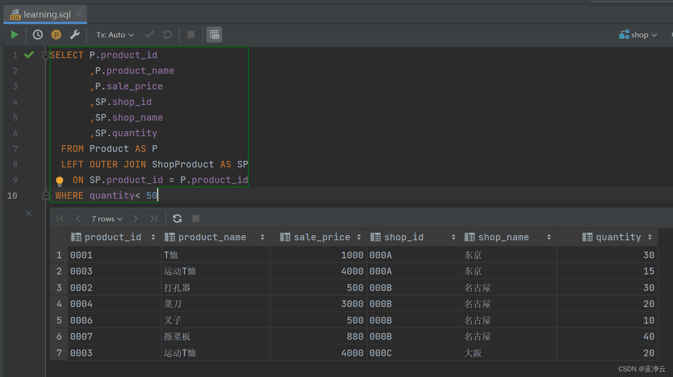Select cell '打孔器' in product_name column
Image resolution: width=673 pixels, height=377 pixels.
click(x=216, y=288)
